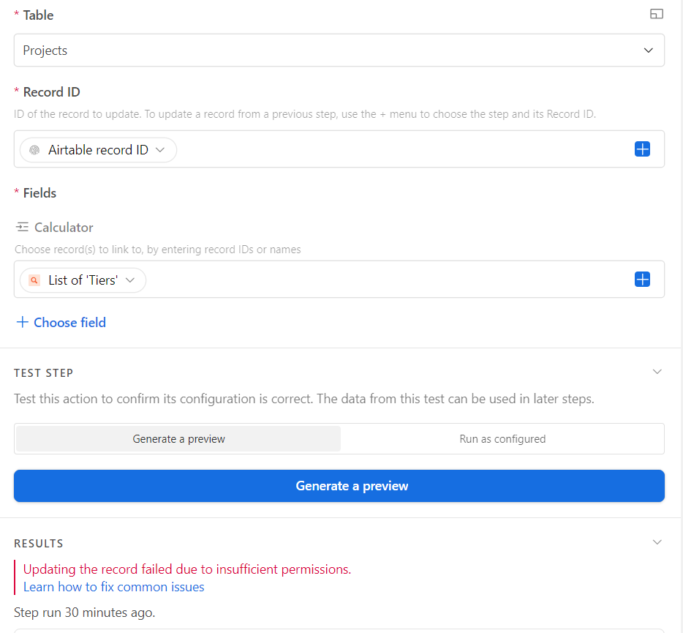Select the Generate a preview tab option
Screen dimensions: 683x633
coord(178,438)
